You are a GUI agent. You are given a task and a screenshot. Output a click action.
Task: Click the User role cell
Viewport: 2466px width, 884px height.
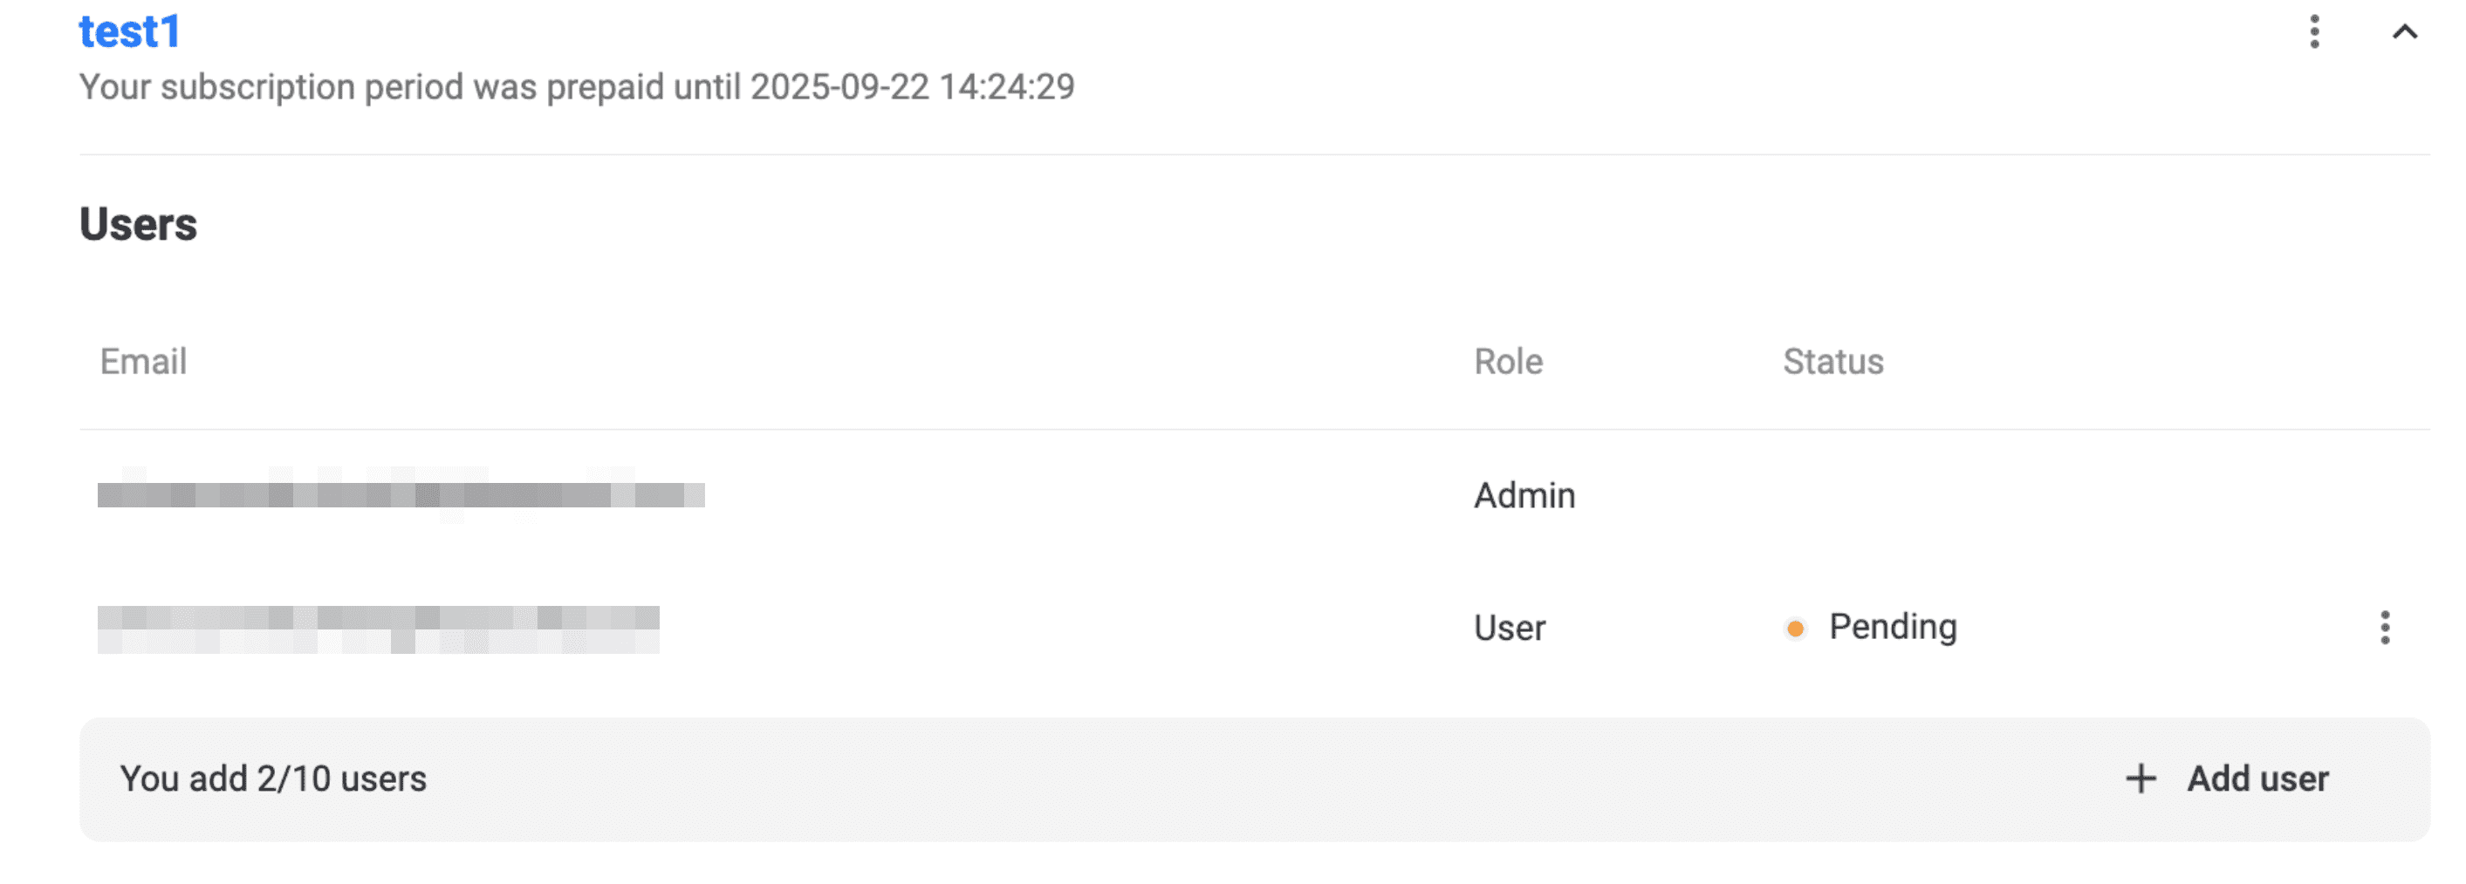(1509, 629)
